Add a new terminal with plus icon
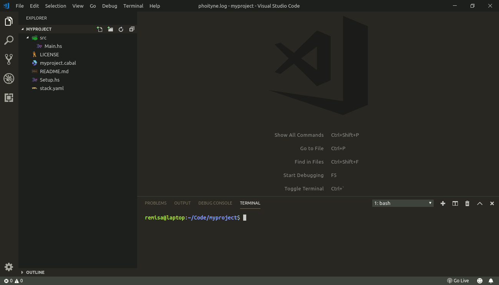Screen dimensions: 499x285 (443, 203)
